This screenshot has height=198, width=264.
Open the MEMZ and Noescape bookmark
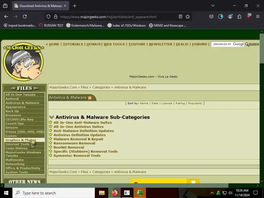pyautogui.click(x=168, y=26)
